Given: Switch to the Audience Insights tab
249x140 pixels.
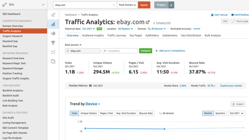Looking at the screenshot, I should tap(93, 35).
